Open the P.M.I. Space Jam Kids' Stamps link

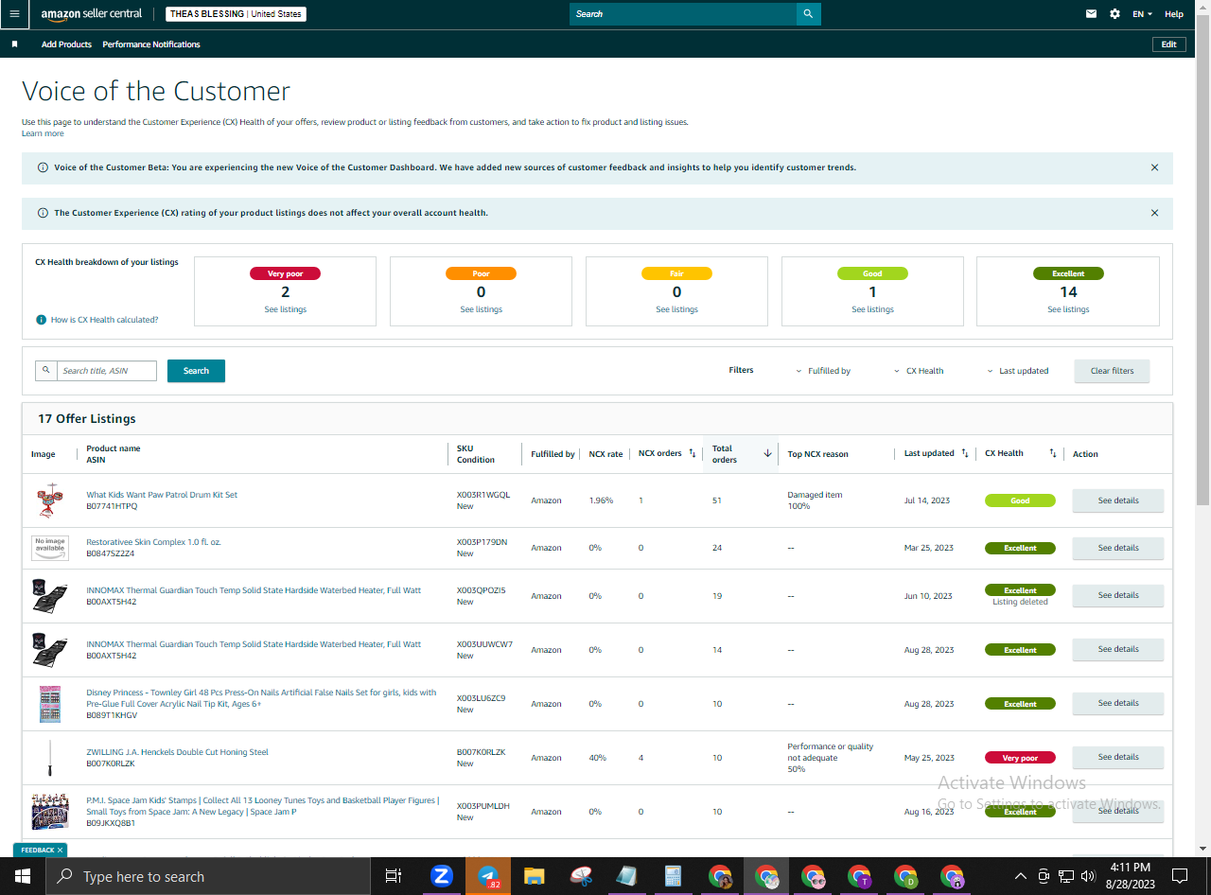tap(262, 806)
